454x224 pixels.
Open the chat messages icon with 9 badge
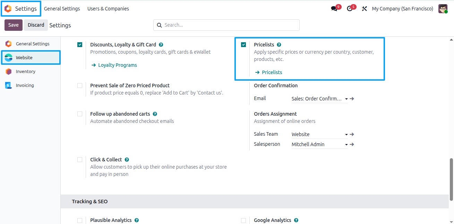pos(334,9)
